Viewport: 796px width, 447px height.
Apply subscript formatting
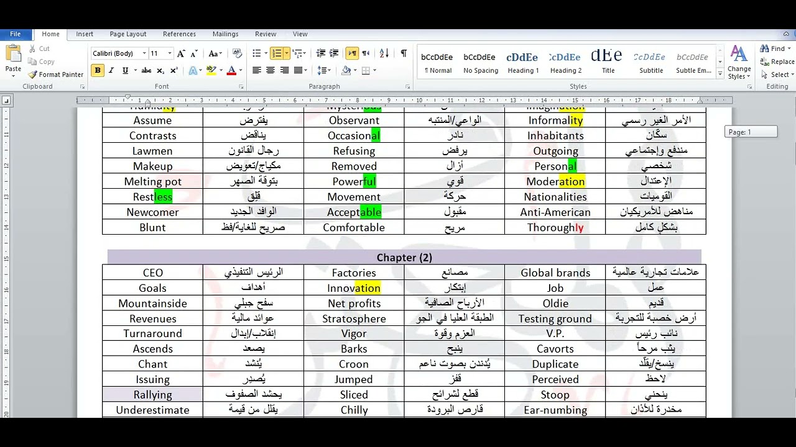click(x=160, y=71)
